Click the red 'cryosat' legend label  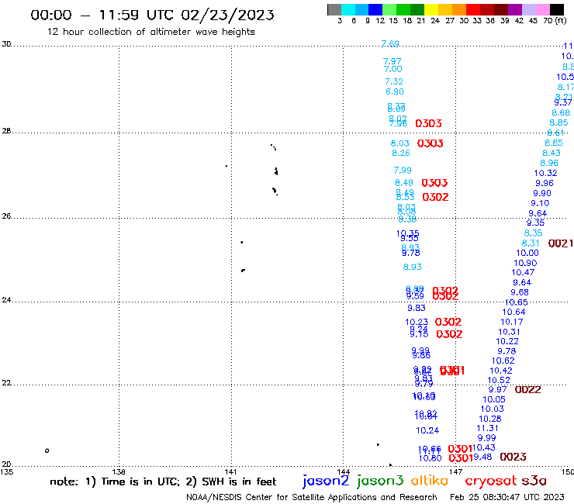point(490,481)
